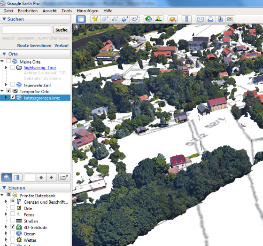The height and width of the screenshot is (246, 263).
Task: Enable the Fotos layer checkbox
Action: pyautogui.click(x=13, y=214)
